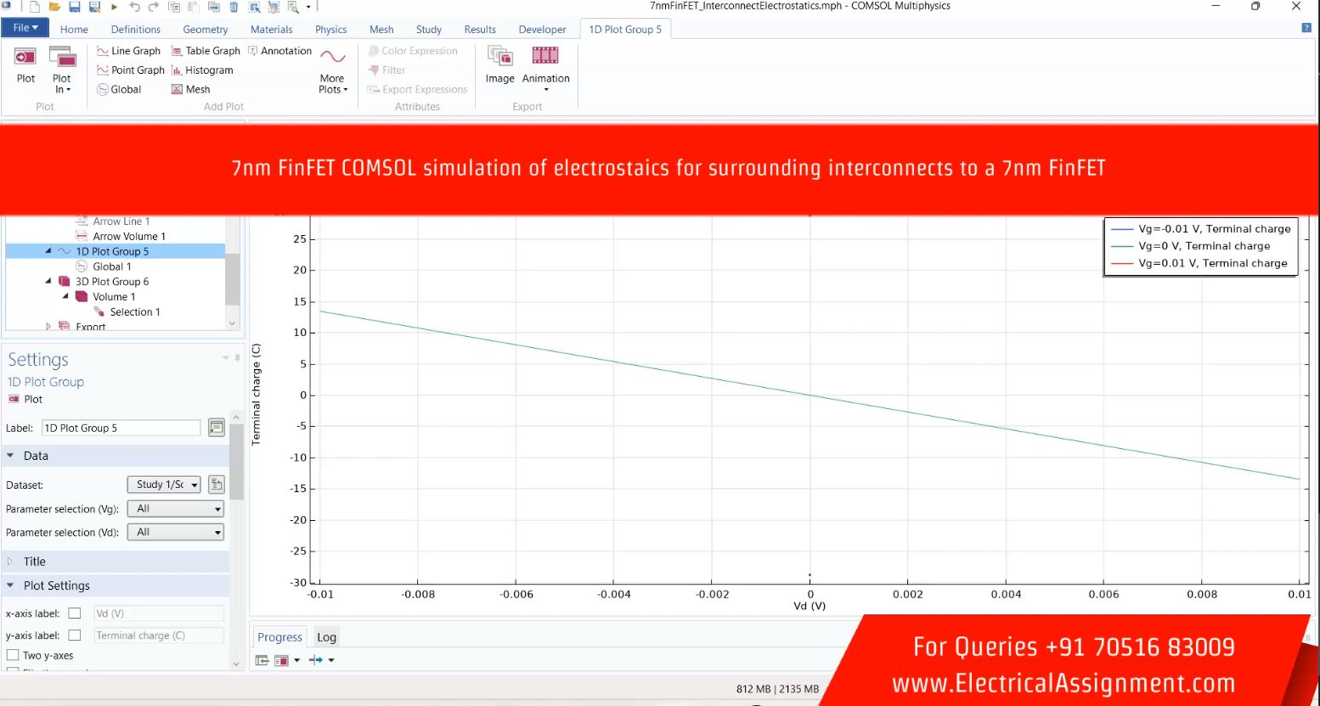Viewport: 1320px width, 706px height.
Task: Expand the Title section
Action: [35, 562]
